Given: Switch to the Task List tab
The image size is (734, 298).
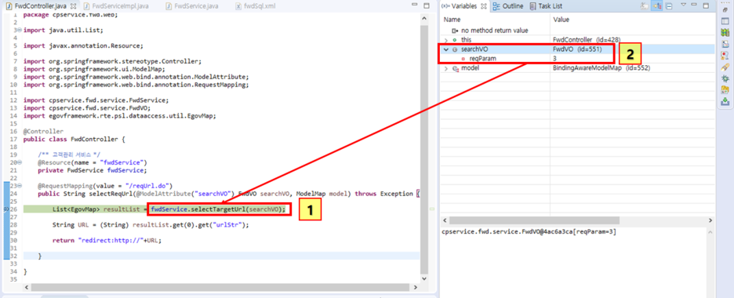Looking at the screenshot, I should (546, 6).
